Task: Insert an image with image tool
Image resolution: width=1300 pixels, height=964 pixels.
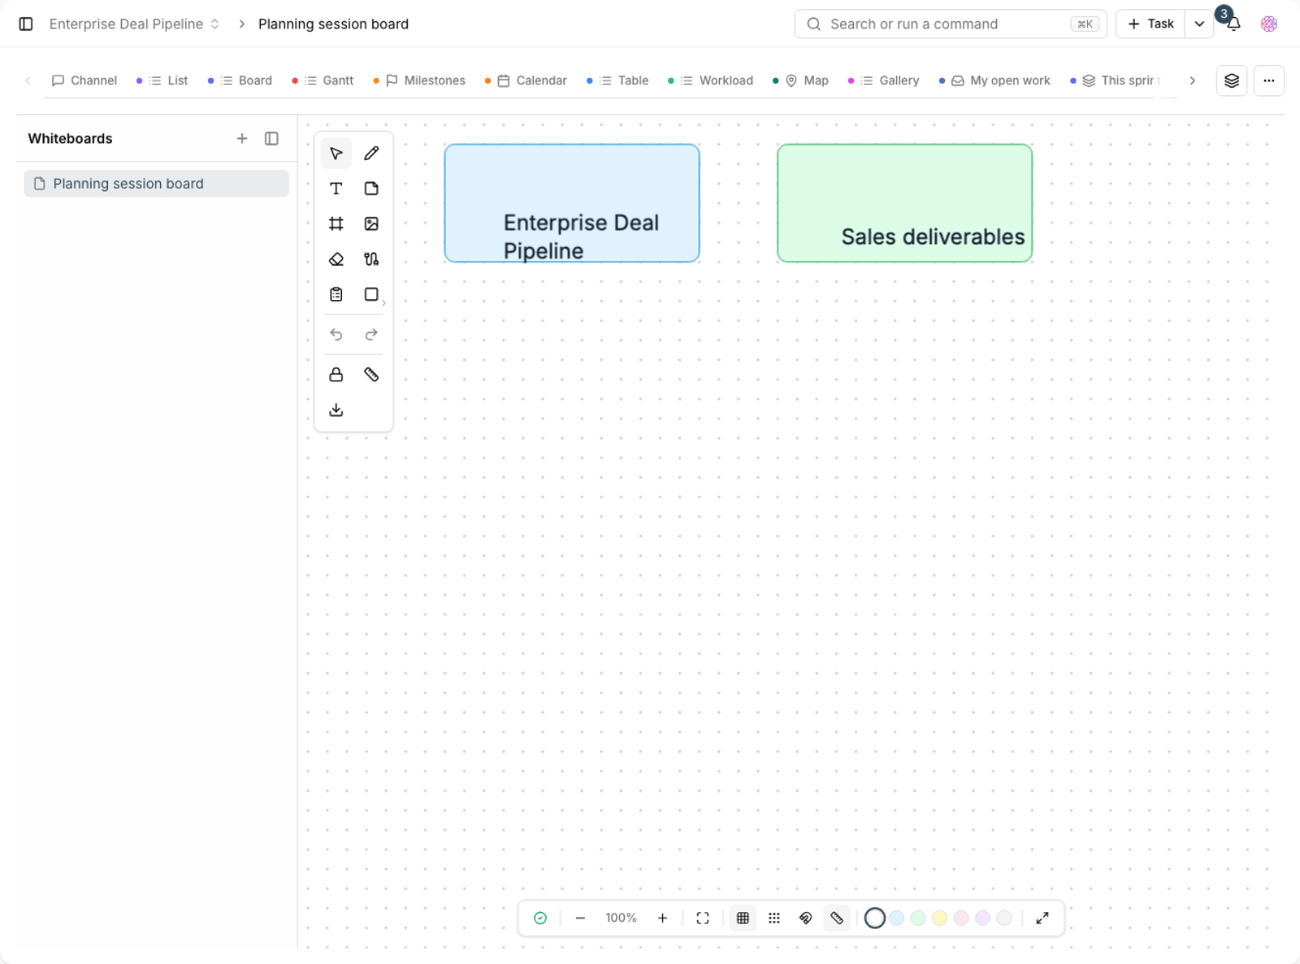Action: [371, 224]
